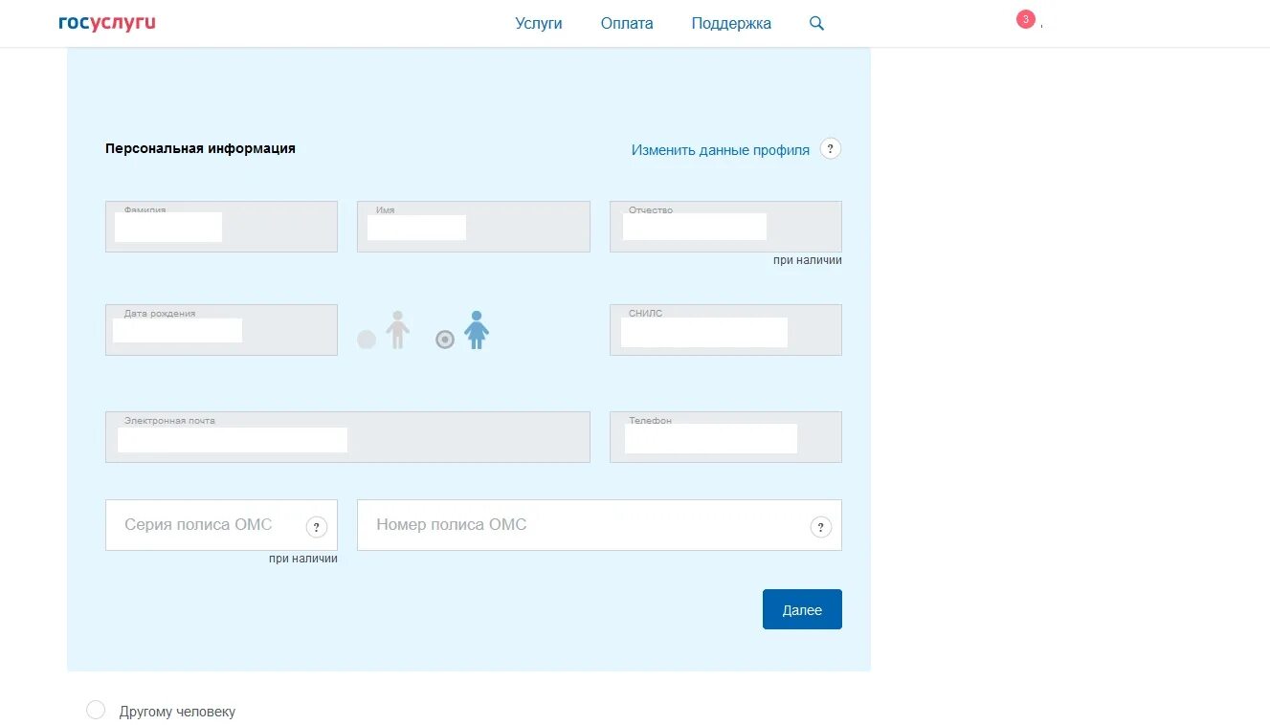This screenshot has width=1270, height=725.
Task: Focus the Номер полиса ОМС field
Action: coord(599,525)
